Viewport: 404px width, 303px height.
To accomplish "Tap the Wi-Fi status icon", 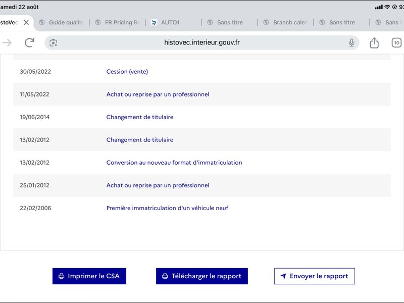I will (x=387, y=7).
